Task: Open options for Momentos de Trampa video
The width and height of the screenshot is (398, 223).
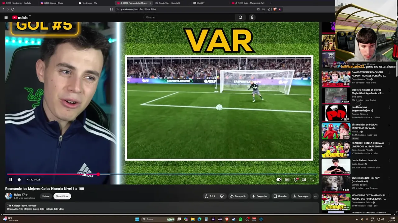Action: tap(389, 196)
